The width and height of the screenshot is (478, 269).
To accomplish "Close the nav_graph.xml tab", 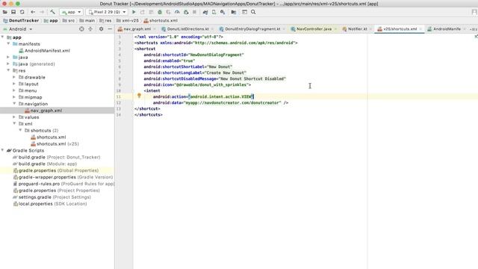I will pos(155,29).
